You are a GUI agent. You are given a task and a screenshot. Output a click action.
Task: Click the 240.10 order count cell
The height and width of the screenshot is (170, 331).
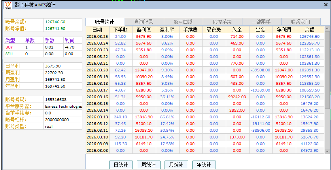[120, 117]
